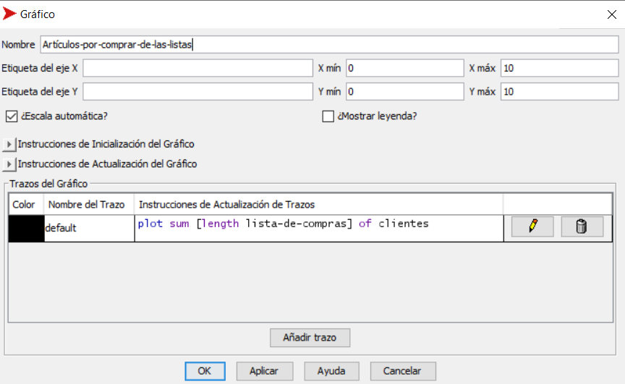The image size is (625, 384).
Task: Select the Y mín input field
Action: click(404, 92)
